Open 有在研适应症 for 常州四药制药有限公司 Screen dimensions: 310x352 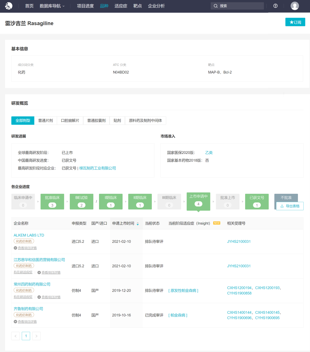tap(23, 297)
